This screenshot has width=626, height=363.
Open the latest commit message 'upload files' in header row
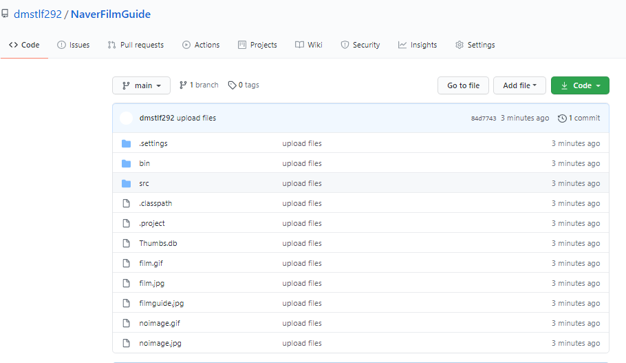coord(197,118)
